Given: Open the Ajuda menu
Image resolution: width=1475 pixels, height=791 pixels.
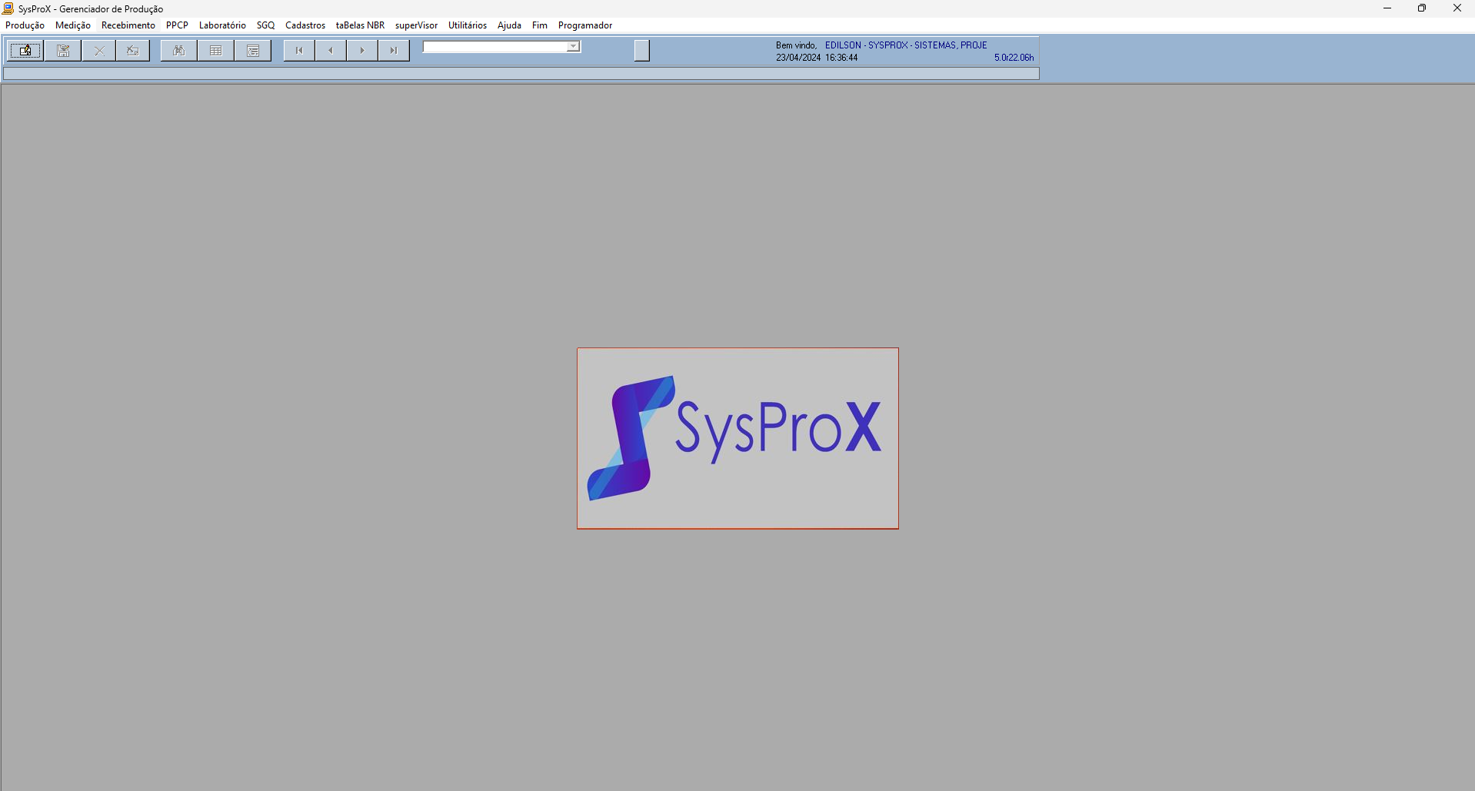Looking at the screenshot, I should [x=509, y=25].
